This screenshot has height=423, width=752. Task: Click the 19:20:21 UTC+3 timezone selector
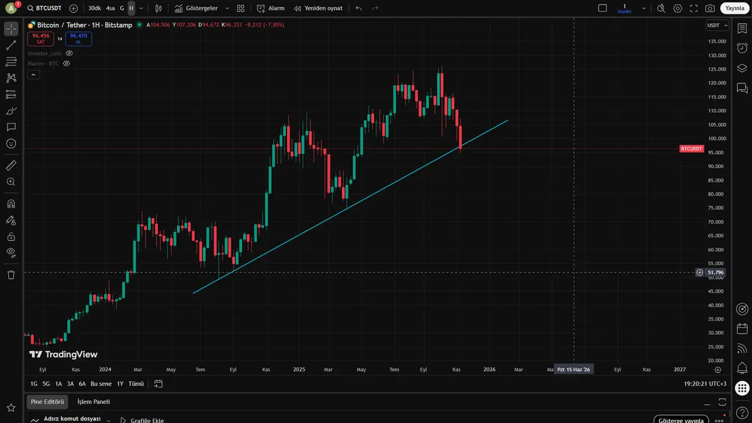(x=706, y=384)
